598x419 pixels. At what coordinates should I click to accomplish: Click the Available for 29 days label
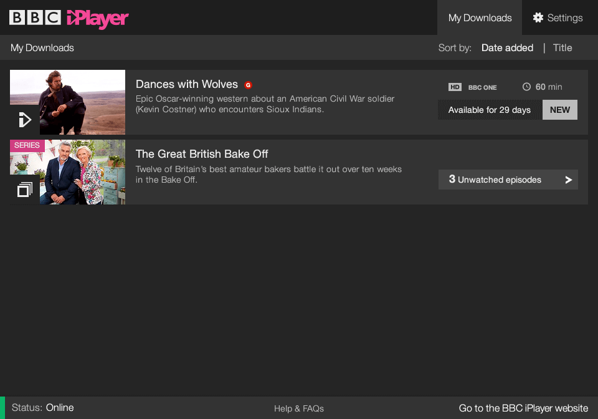pos(490,110)
